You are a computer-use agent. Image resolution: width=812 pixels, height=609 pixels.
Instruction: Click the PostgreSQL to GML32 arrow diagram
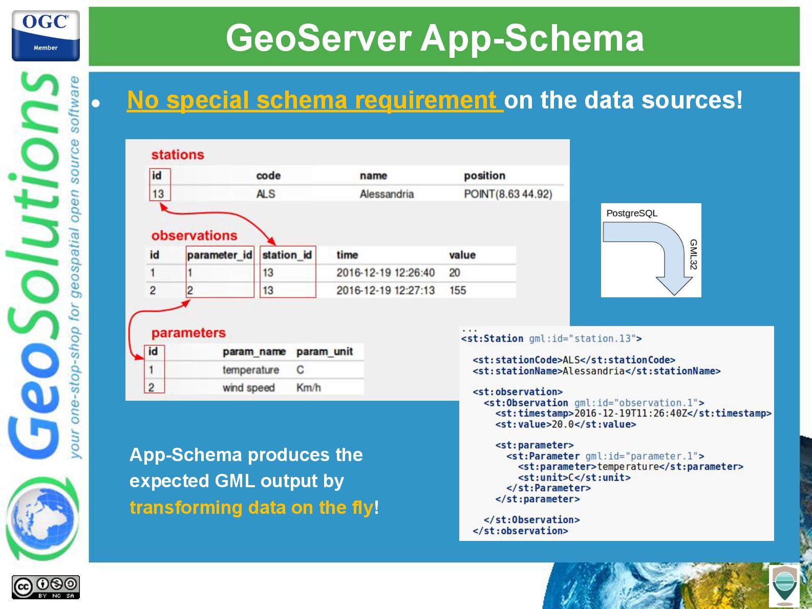pyautogui.click(x=651, y=250)
